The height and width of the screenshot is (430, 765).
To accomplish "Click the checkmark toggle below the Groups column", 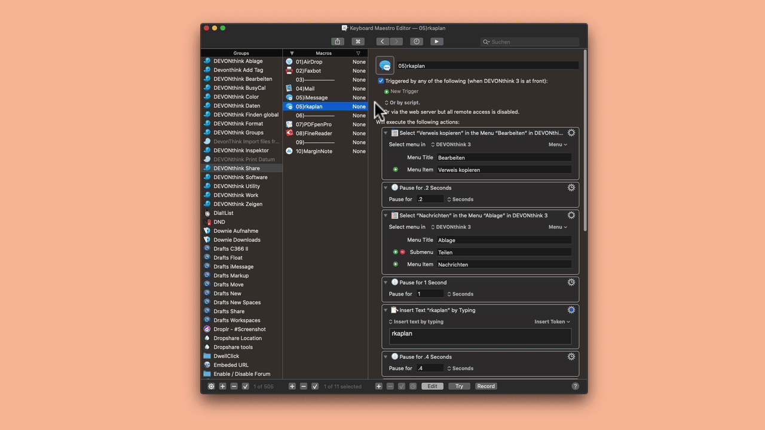I will coord(244,386).
